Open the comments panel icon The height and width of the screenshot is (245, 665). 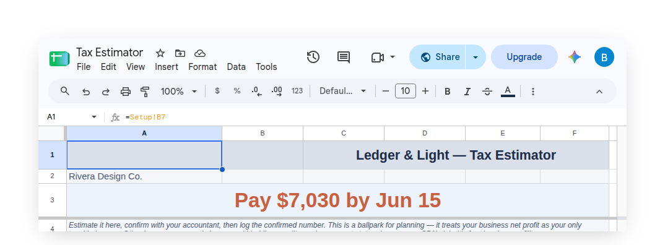[x=344, y=57]
